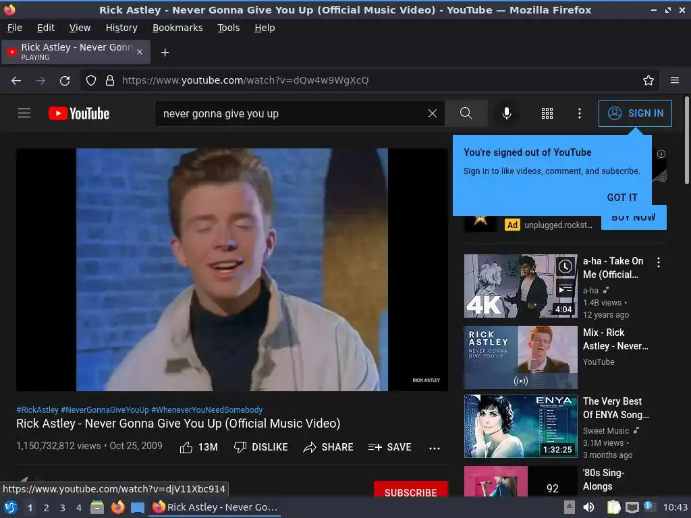Open the YouTube settings three-dot menu
Viewport: 691px width, 518px height.
580,113
